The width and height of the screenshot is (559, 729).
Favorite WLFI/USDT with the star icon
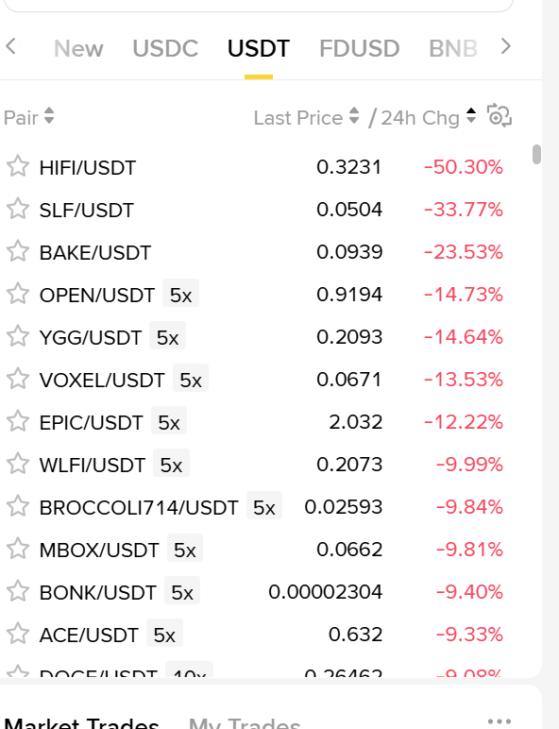18,464
